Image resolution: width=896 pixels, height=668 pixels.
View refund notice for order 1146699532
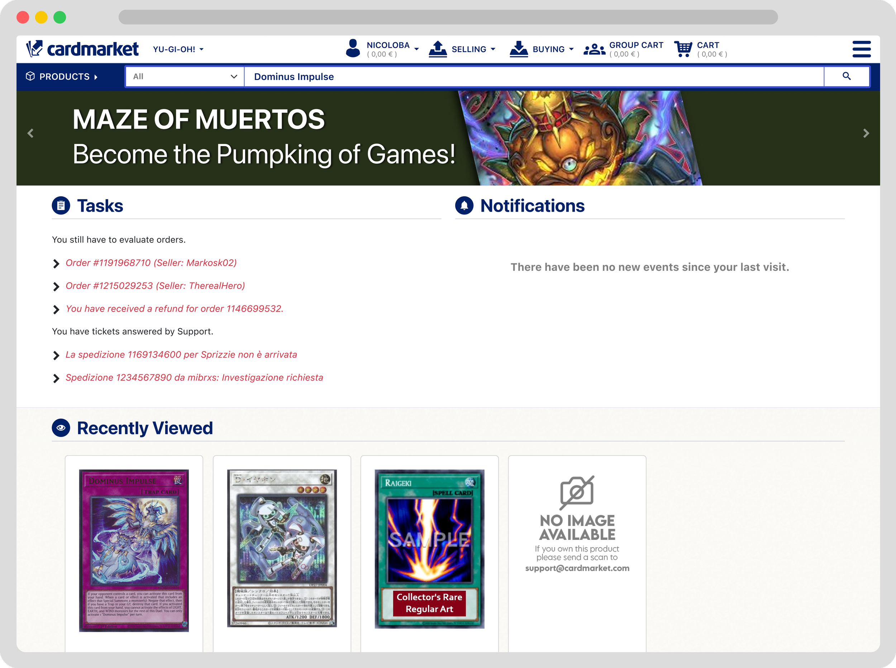(175, 309)
